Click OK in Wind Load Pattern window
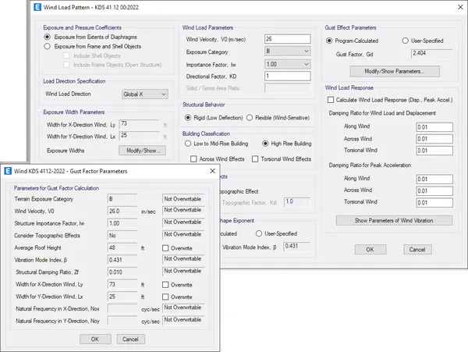 370,250
